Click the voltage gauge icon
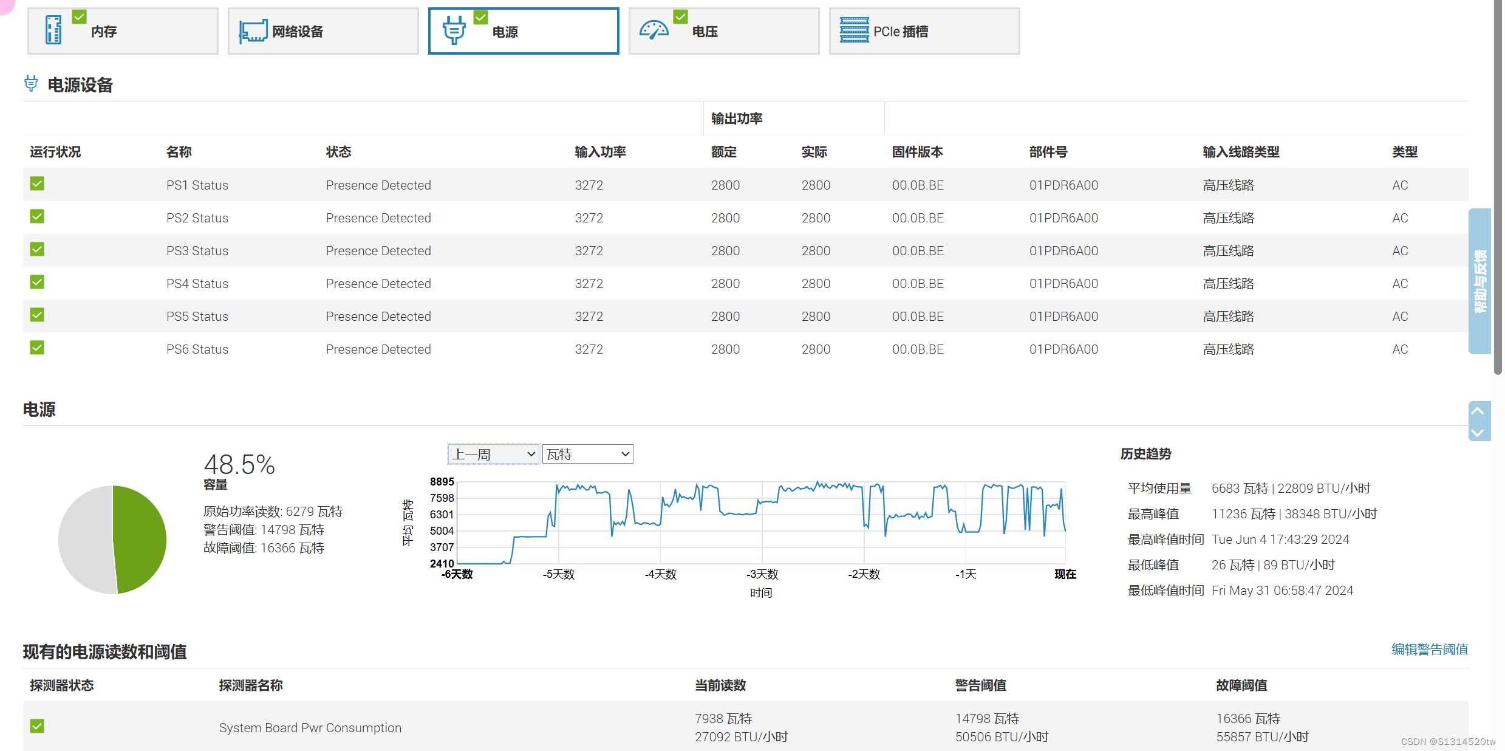 (654, 30)
